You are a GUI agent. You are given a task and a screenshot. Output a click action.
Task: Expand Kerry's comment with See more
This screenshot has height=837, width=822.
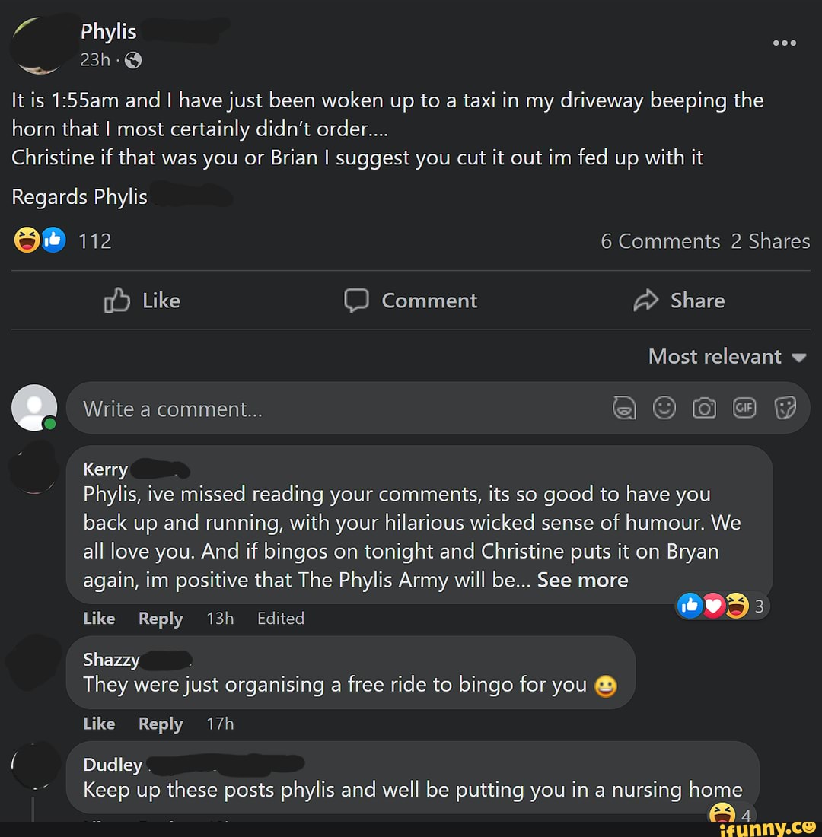pos(582,580)
